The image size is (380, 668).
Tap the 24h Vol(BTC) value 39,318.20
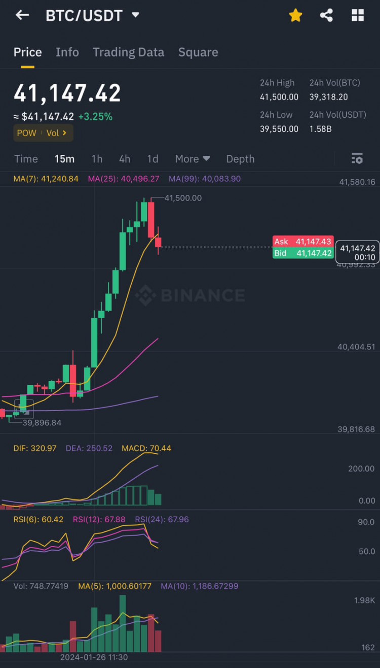pyautogui.click(x=329, y=97)
